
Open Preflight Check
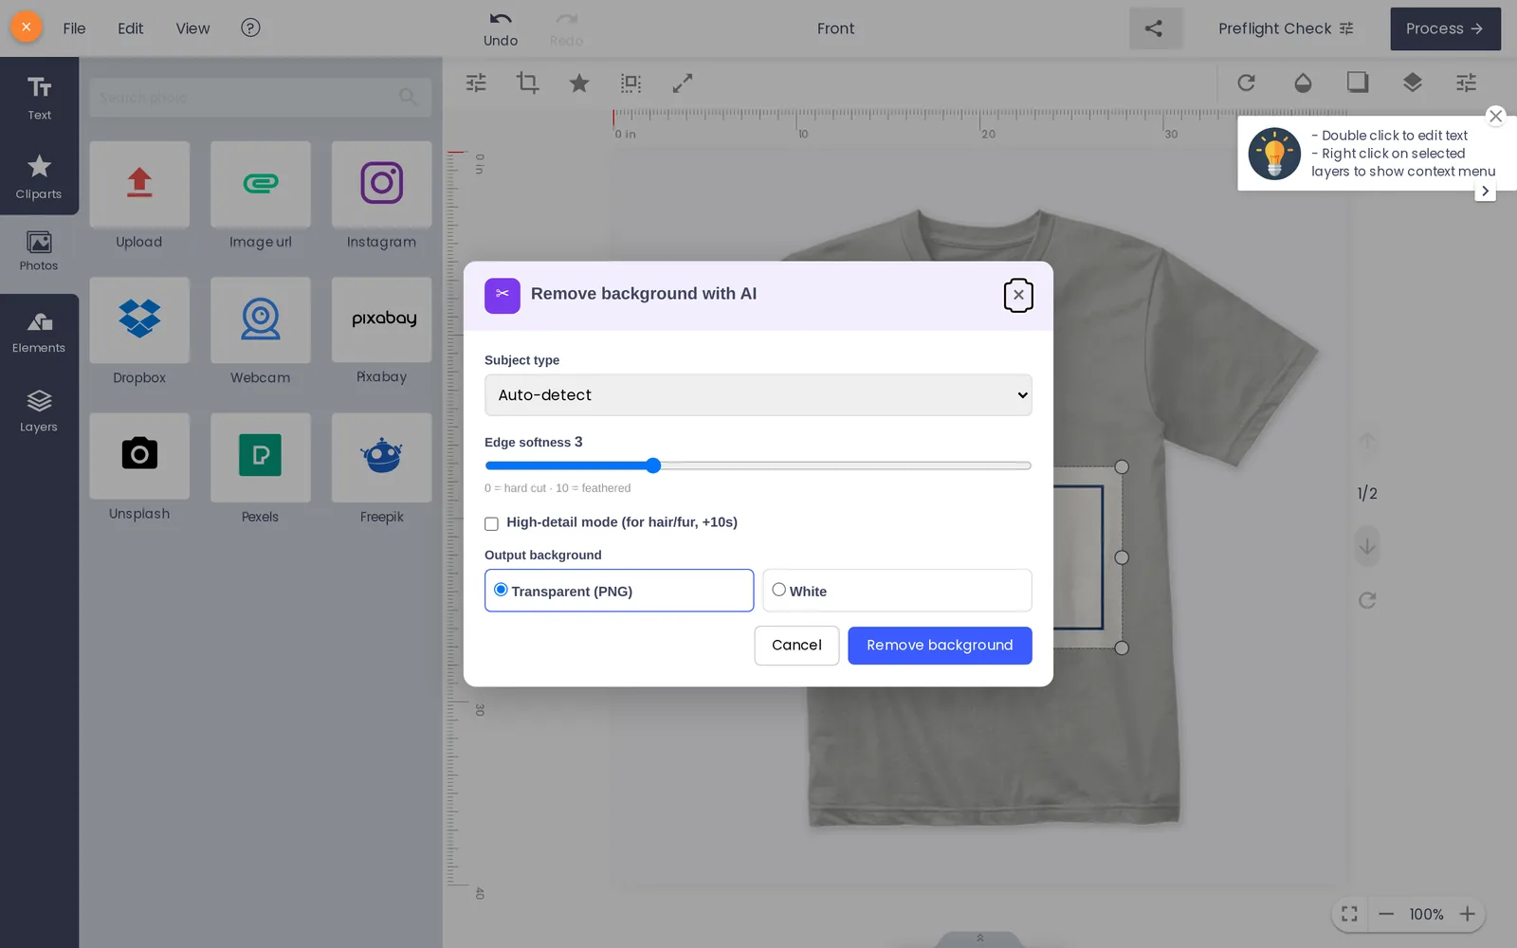pos(1286,28)
